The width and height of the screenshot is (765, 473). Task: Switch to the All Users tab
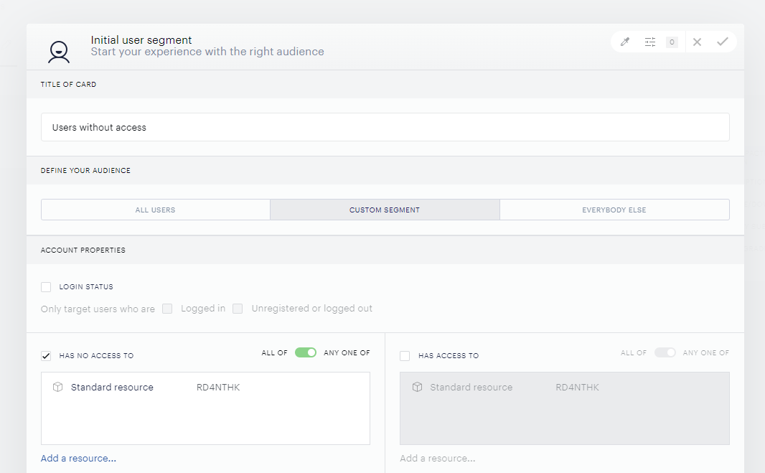pyautogui.click(x=156, y=210)
